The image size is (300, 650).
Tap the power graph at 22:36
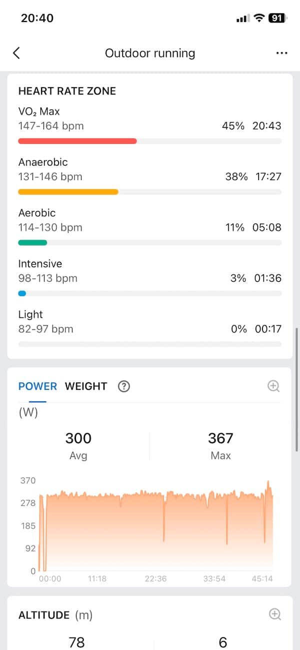click(155, 530)
